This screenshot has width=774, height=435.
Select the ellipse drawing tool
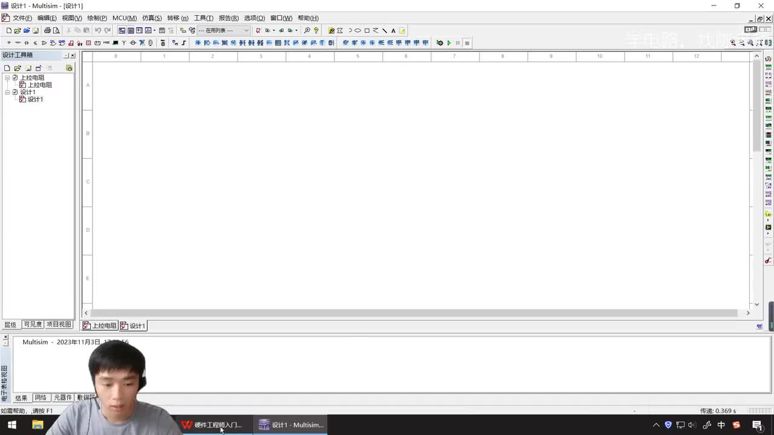pyautogui.click(x=357, y=30)
